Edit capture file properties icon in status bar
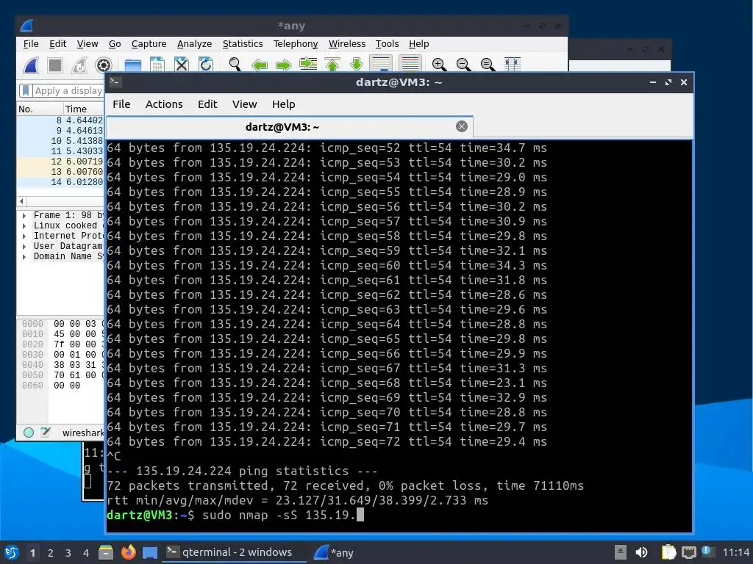The image size is (753, 564). pos(46,433)
